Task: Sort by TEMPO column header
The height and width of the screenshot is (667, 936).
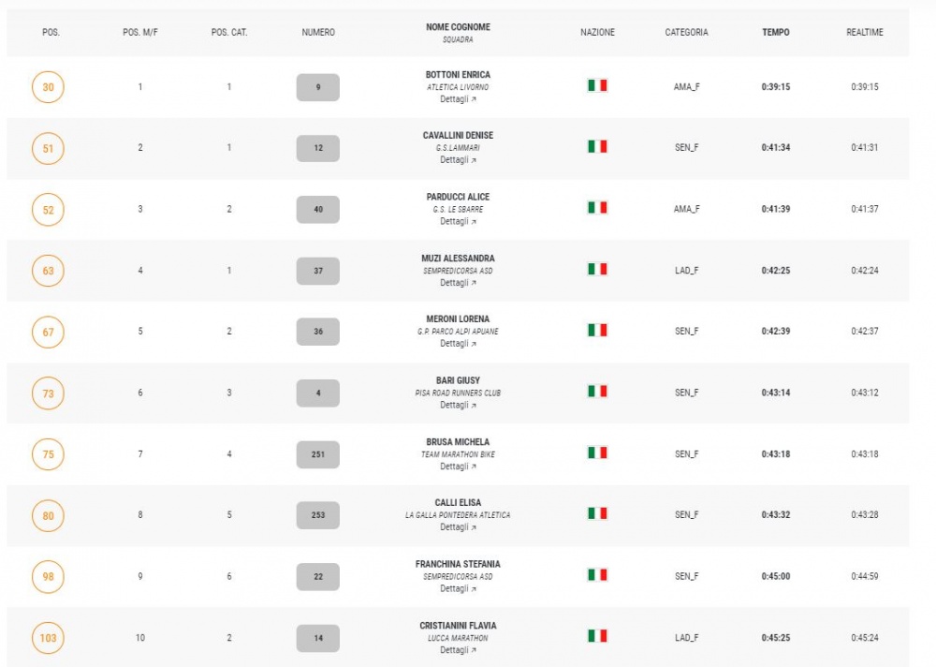Action: coord(775,32)
